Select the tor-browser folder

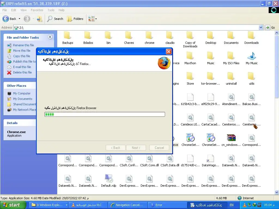[x=211, y=79]
